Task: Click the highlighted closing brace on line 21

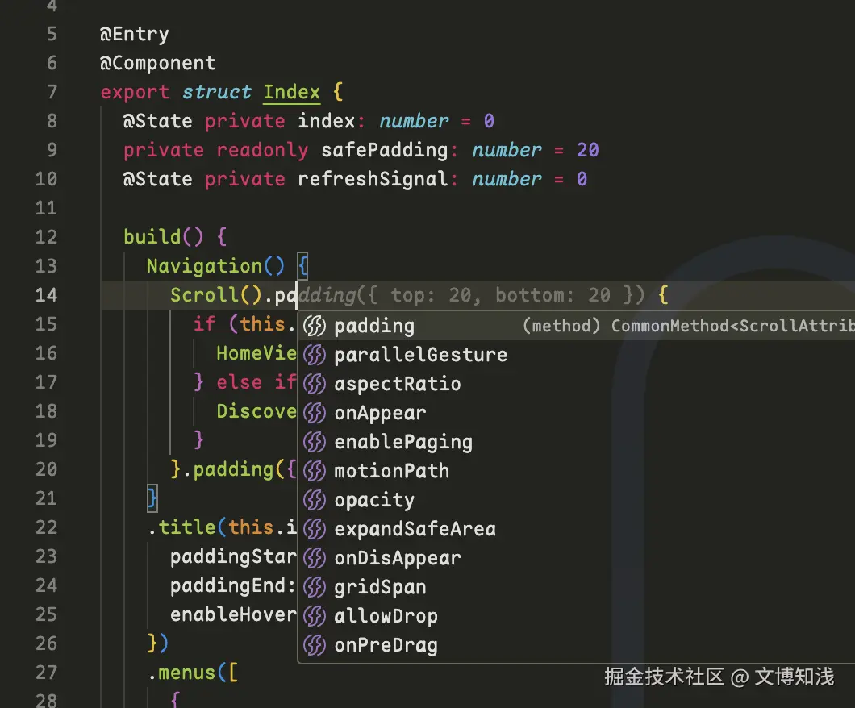Action: point(152,498)
